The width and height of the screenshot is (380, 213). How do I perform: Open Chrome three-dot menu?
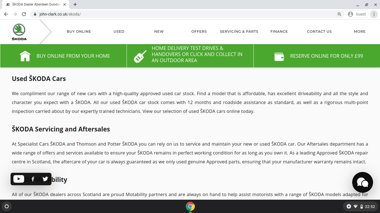(x=374, y=14)
